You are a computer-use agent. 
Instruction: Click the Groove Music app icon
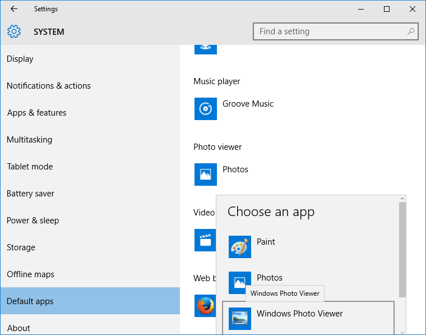pos(205,109)
